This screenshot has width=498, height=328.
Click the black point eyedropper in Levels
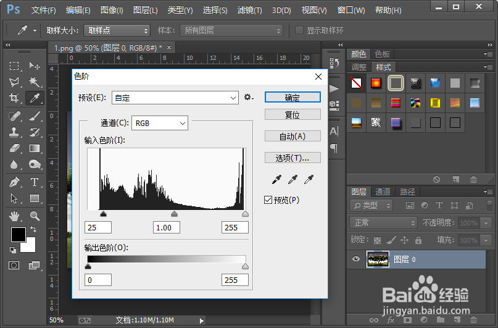click(x=276, y=180)
